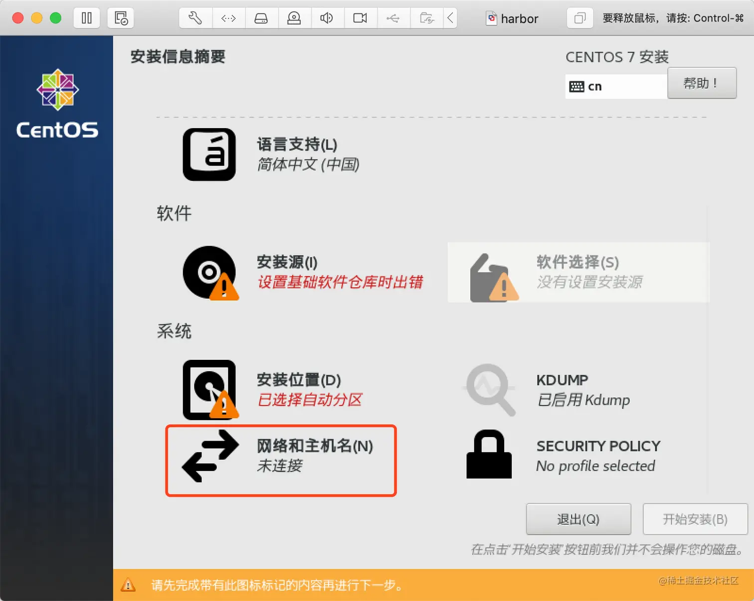Open Language Support (语言支持) icon
Viewport: 754px width, 601px height.
pos(209,154)
